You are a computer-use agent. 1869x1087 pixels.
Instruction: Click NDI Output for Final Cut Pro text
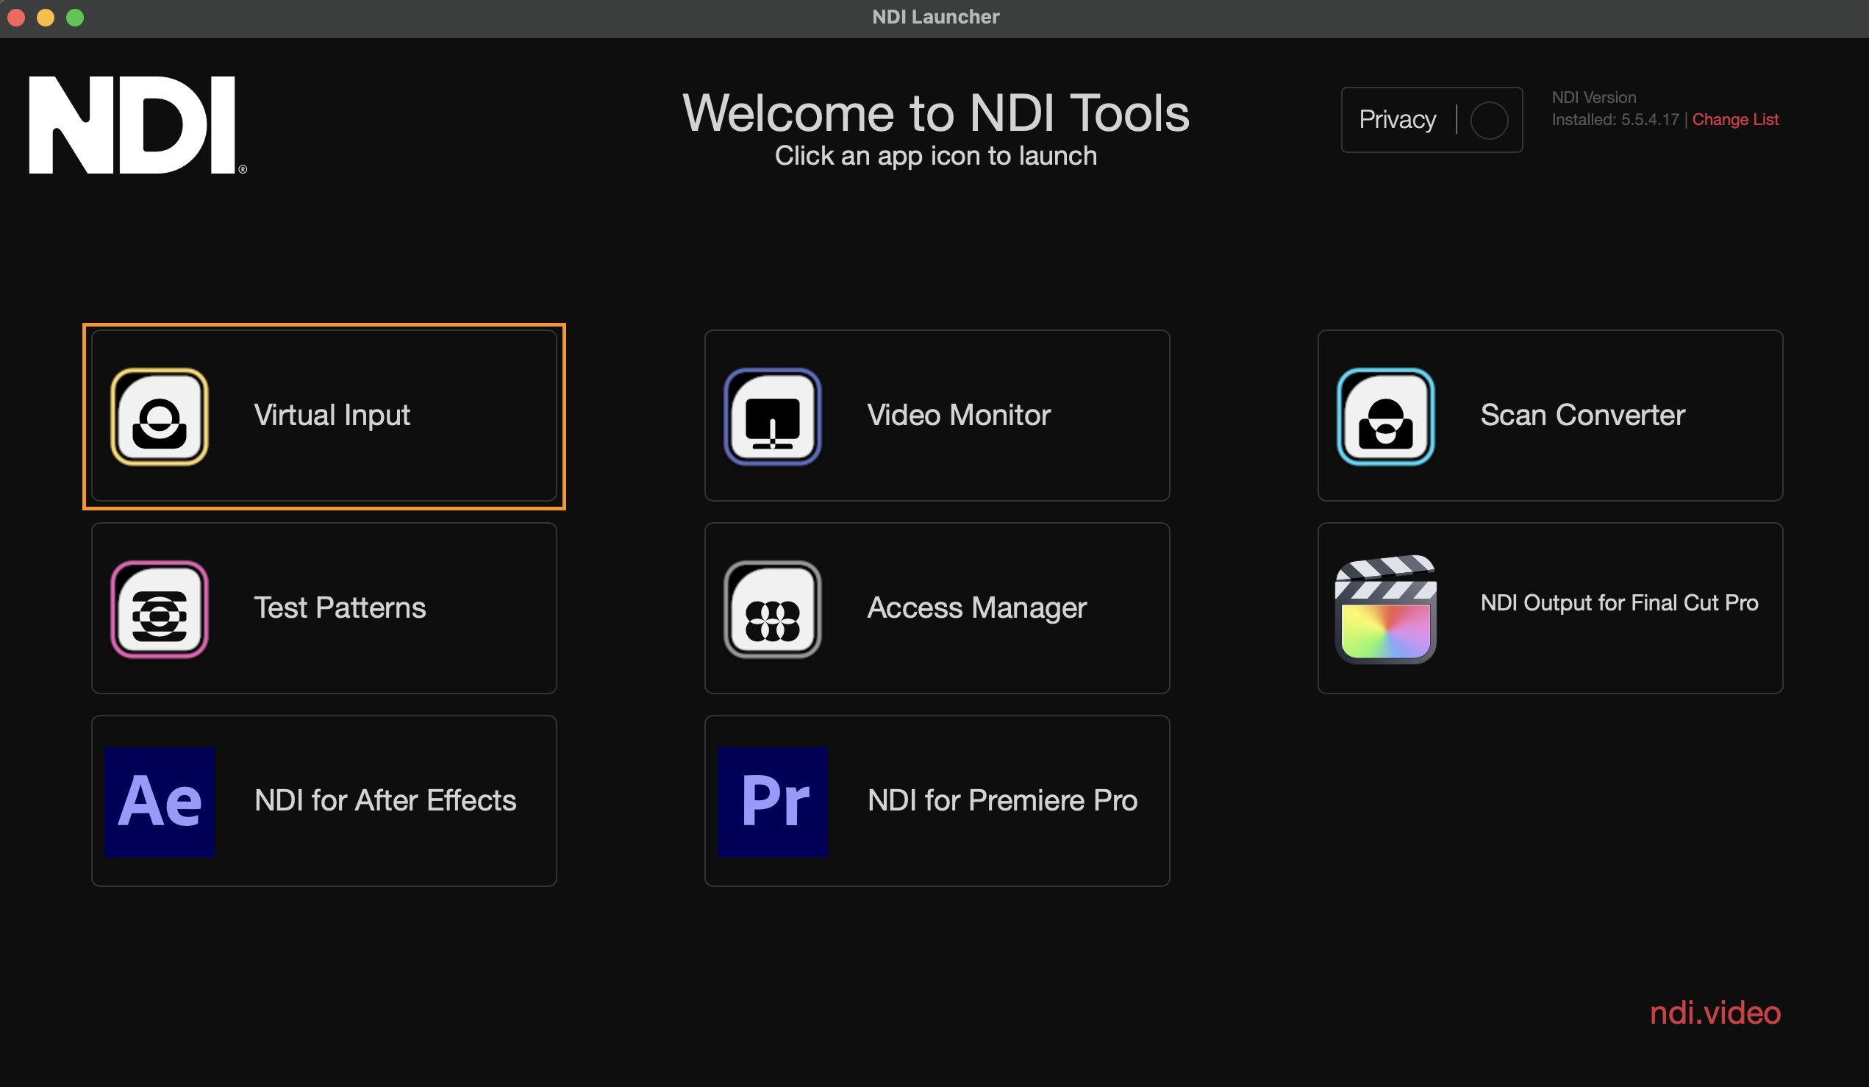pos(1618,602)
